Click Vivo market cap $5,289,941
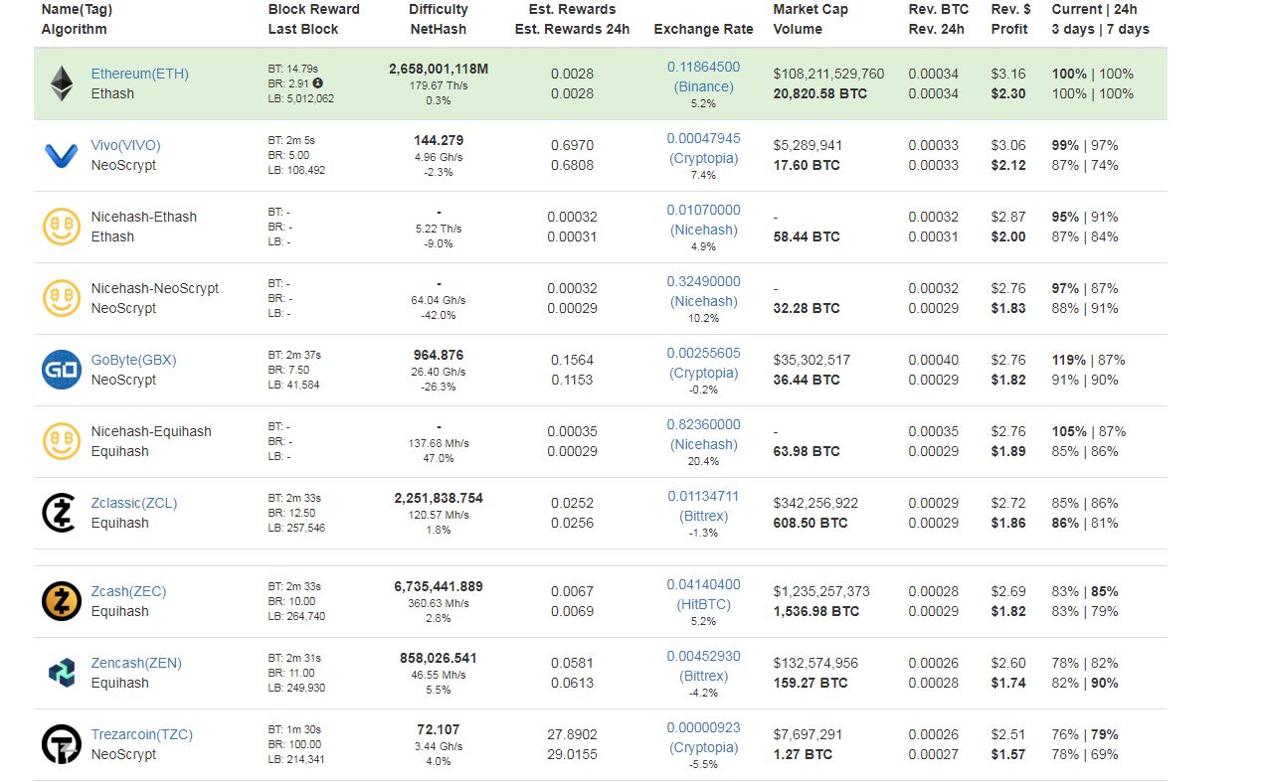 [808, 145]
